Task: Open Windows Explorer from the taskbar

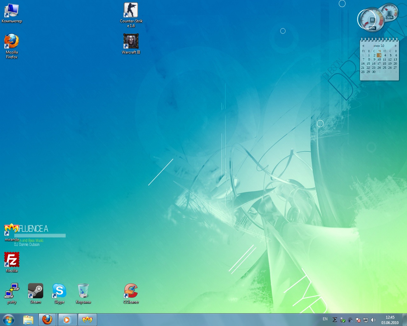Action: pos(28,320)
